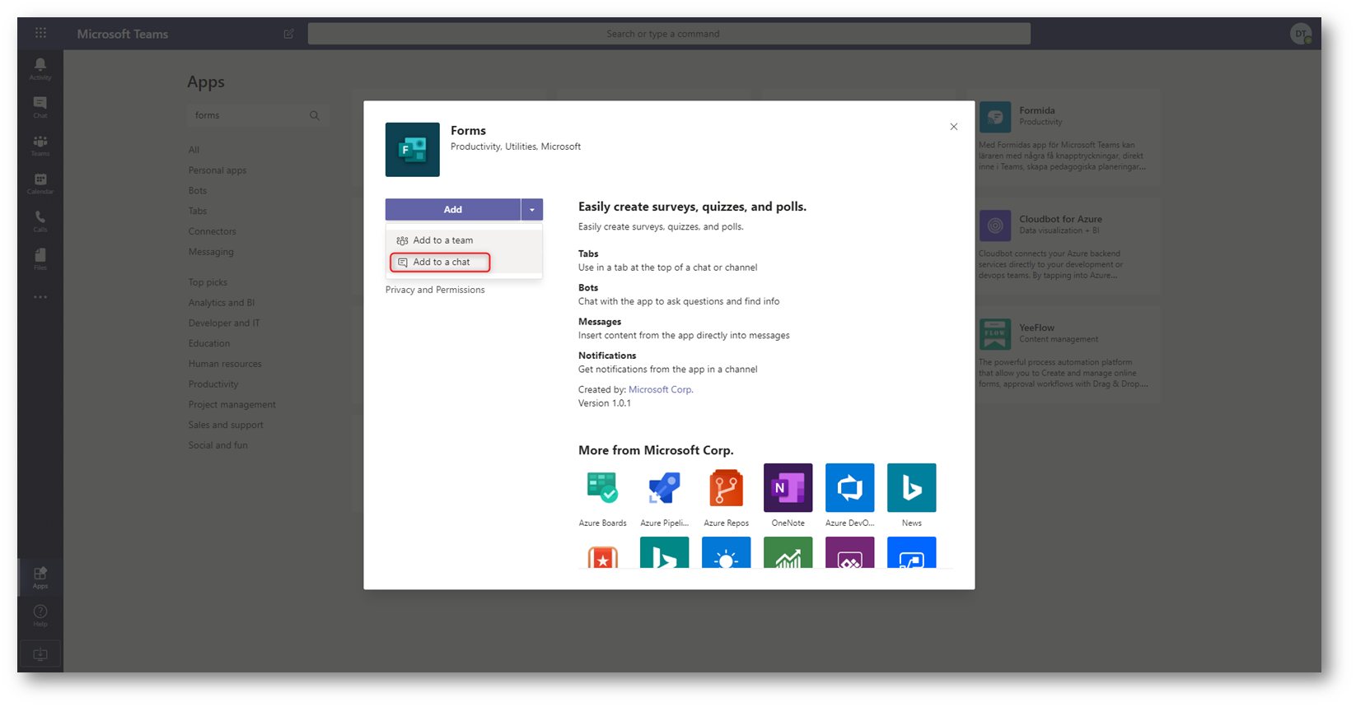Follow the Microsoft Corp. creator link

click(661, 389)
